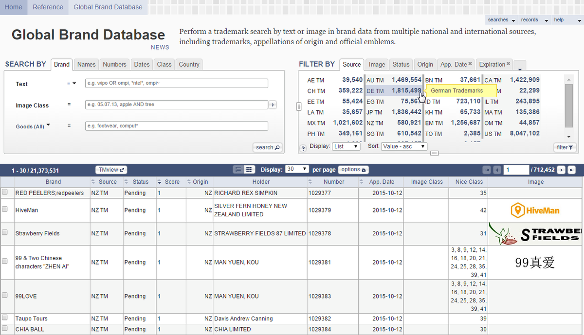Open the TMview external link button
This screenshot has height=335, width=584.
tap(111, 170)
